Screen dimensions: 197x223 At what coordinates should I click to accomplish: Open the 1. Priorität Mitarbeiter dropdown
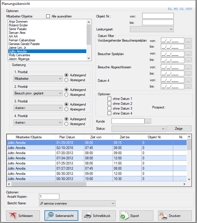click(x=38, y=79)
